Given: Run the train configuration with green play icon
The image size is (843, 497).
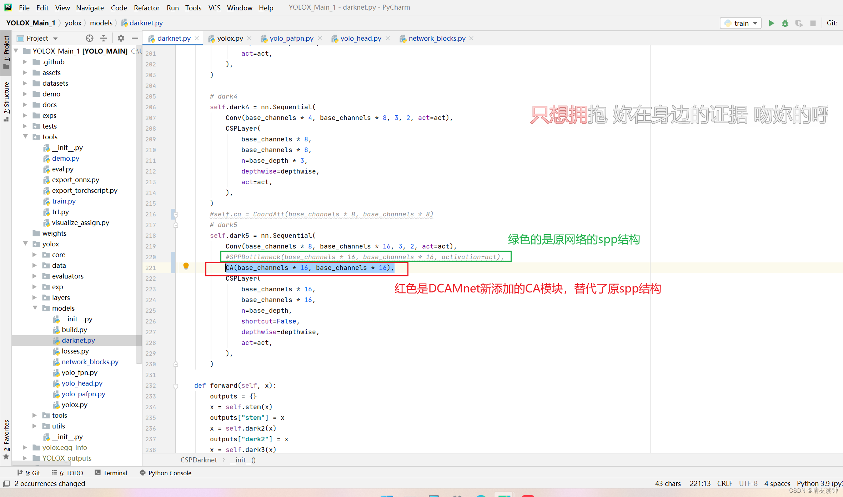Looking at the screenshot, I should click(771, 23).
